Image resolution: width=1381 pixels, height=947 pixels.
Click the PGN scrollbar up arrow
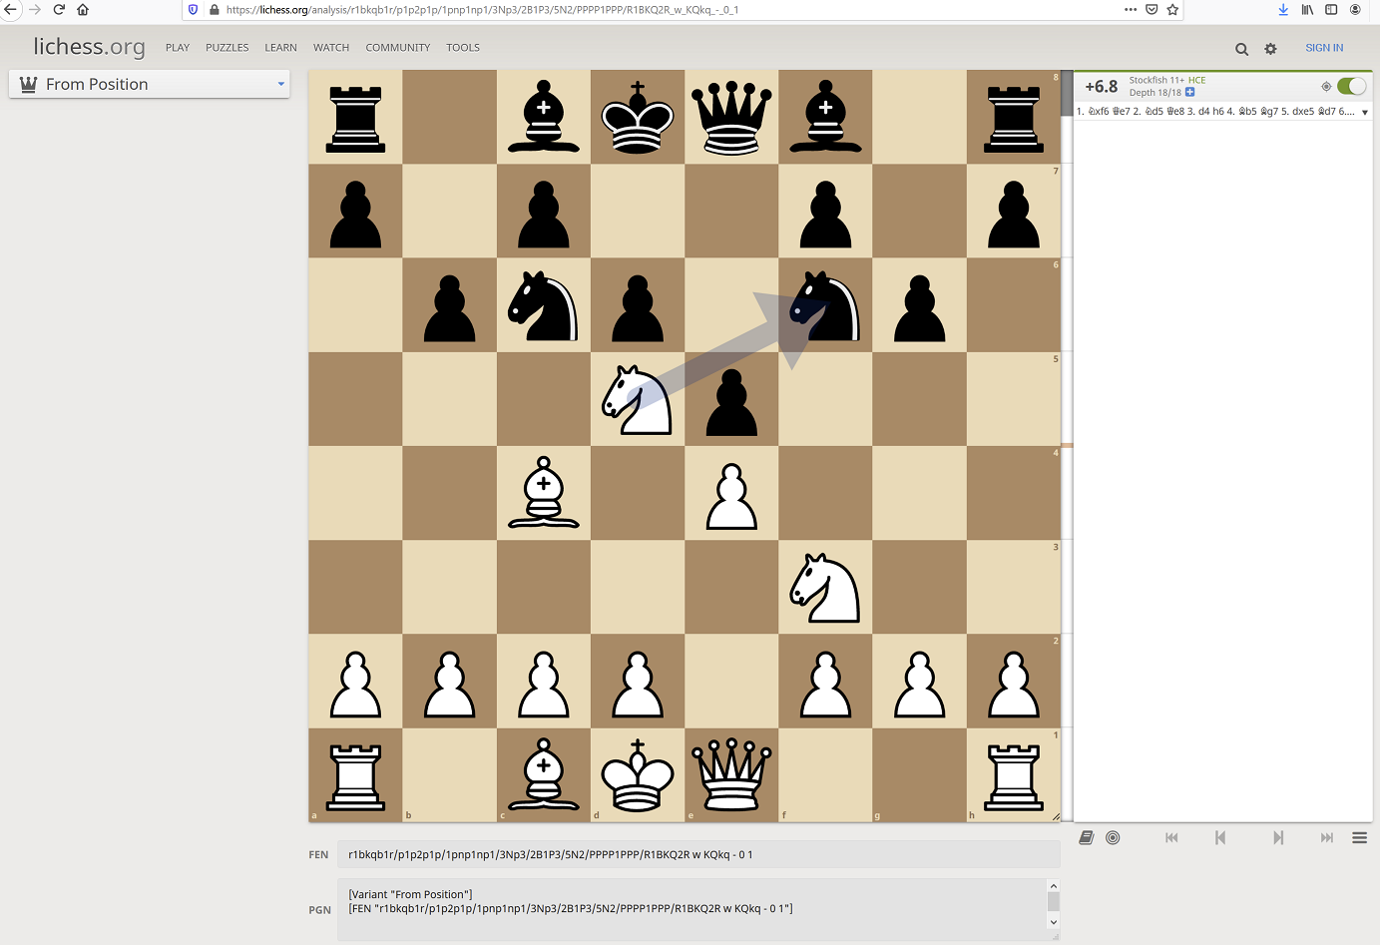[1053, 885]
